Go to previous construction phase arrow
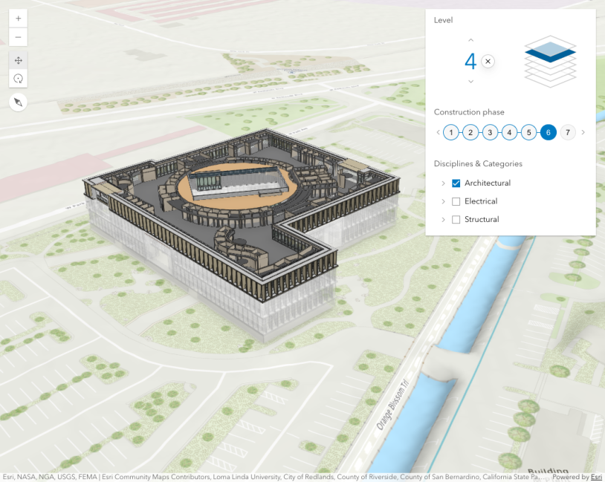This screenshot has height=482, width=605. pyautogui.click(x=438, y=132)
